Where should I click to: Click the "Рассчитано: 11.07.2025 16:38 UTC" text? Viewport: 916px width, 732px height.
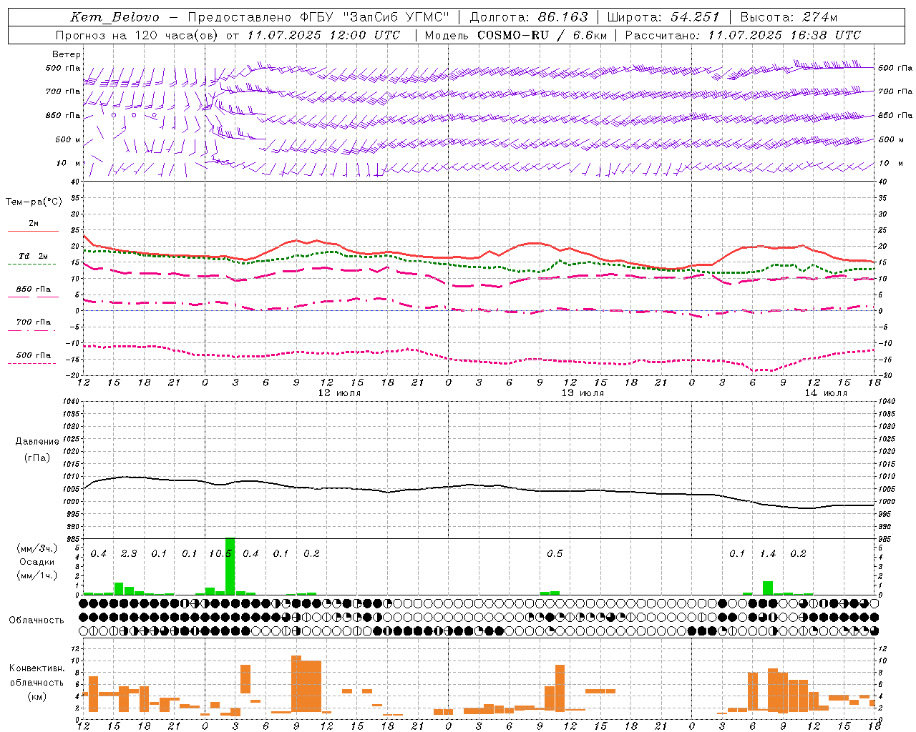[x=743, y=35]
